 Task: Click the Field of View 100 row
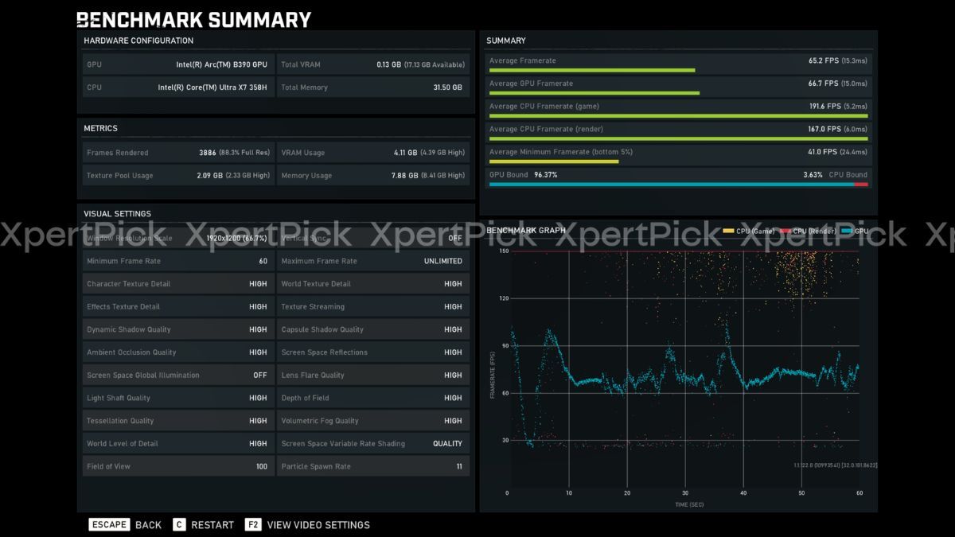click(177, 466)
